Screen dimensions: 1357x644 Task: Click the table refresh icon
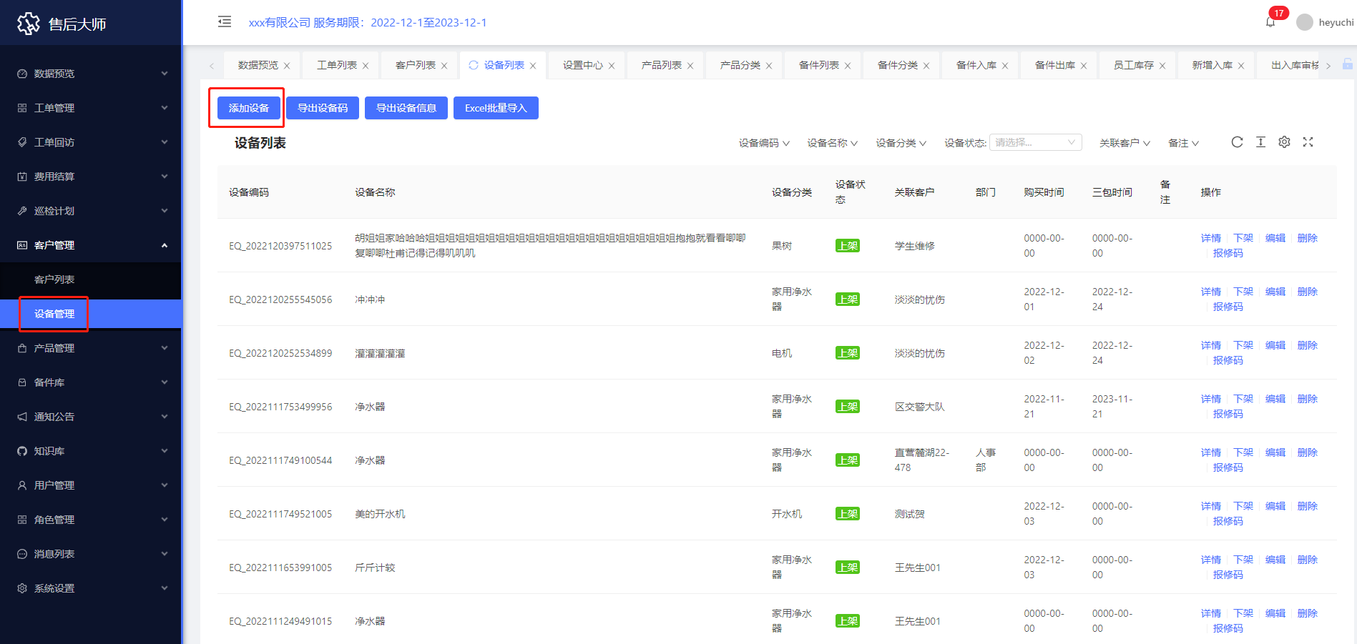tap(1237, 142)
